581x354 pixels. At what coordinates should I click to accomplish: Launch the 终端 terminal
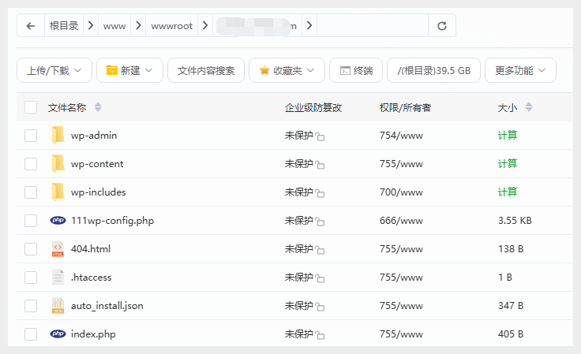pos(356,70)
